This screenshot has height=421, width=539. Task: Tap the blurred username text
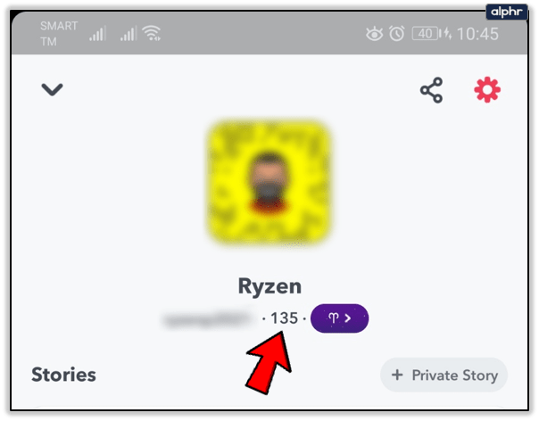click(210, 319)
